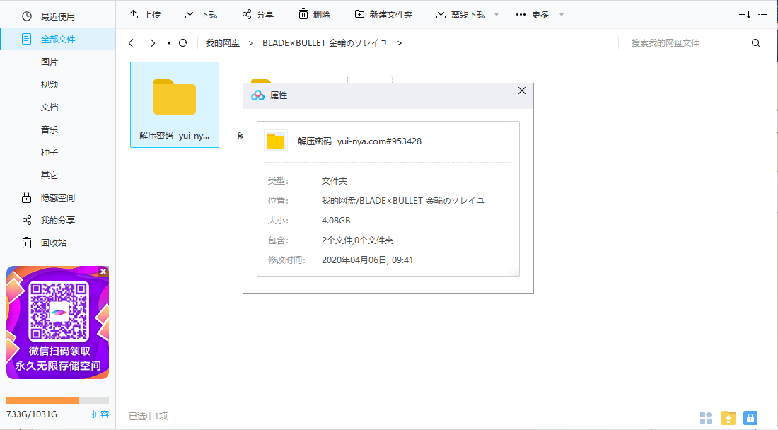The width and height of the screenshot is (778, 430).
Task: Open the sort order icon
Action: [744, 14]
